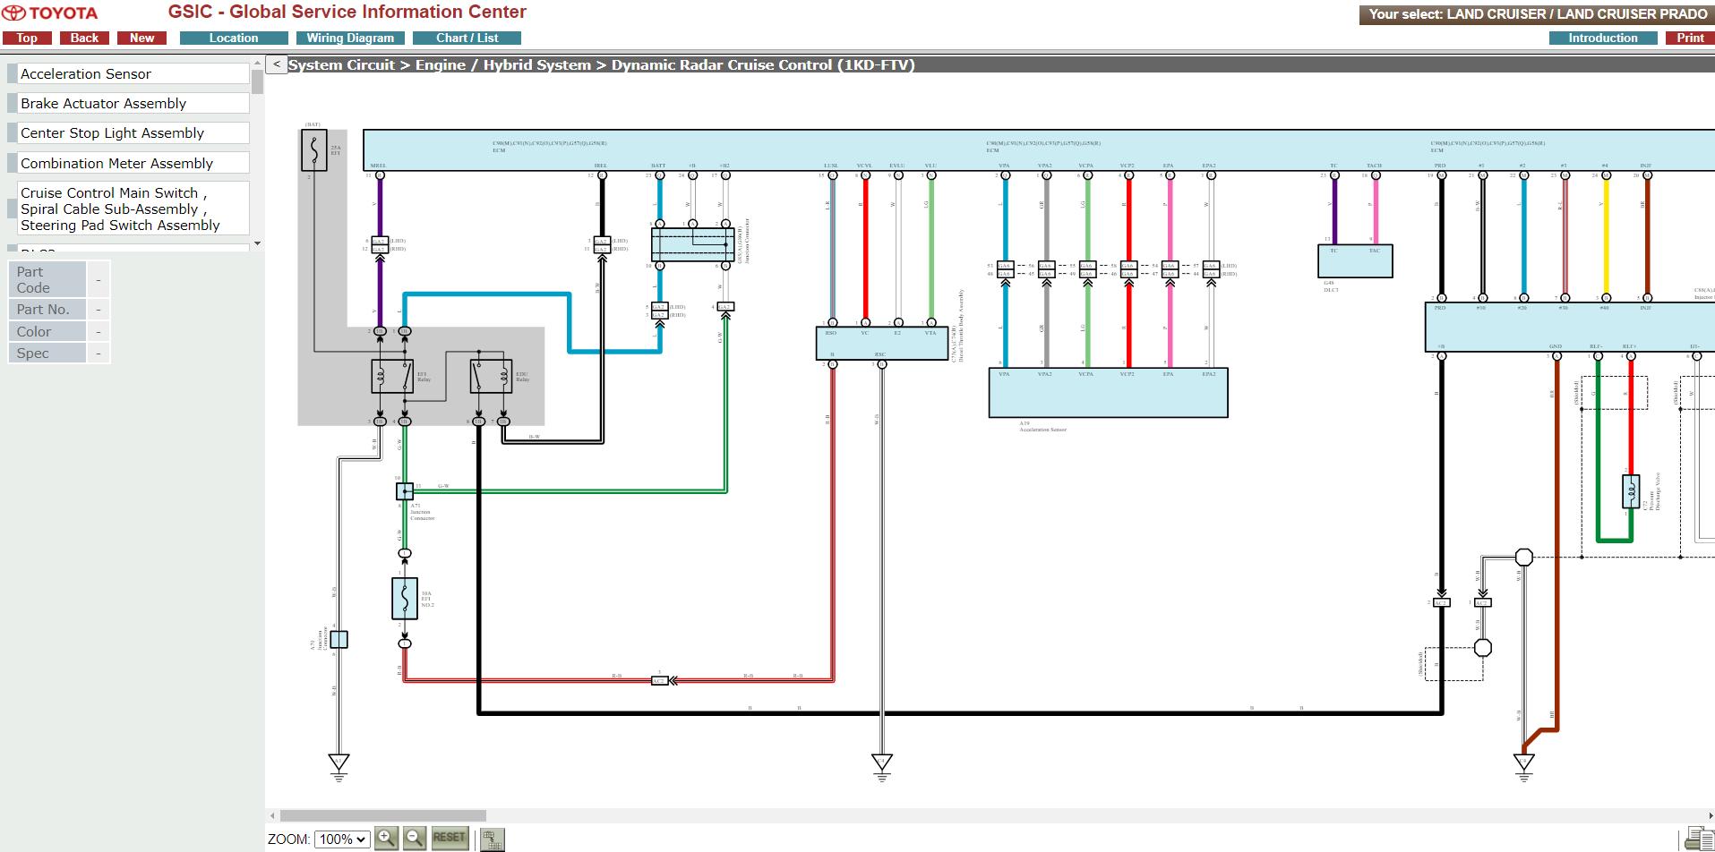Viewport: 1715px width, 852px height.
Task: Click the ECM block at diagram top
Action: (1039, 150)
